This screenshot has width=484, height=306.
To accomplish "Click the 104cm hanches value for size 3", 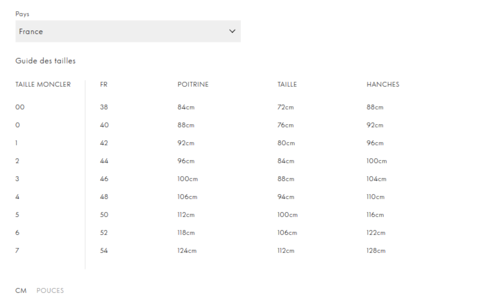I will [376, 179].
